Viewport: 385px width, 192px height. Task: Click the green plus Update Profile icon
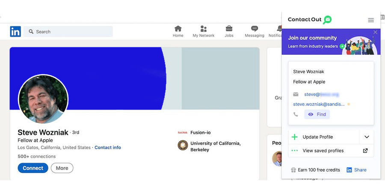294,137
